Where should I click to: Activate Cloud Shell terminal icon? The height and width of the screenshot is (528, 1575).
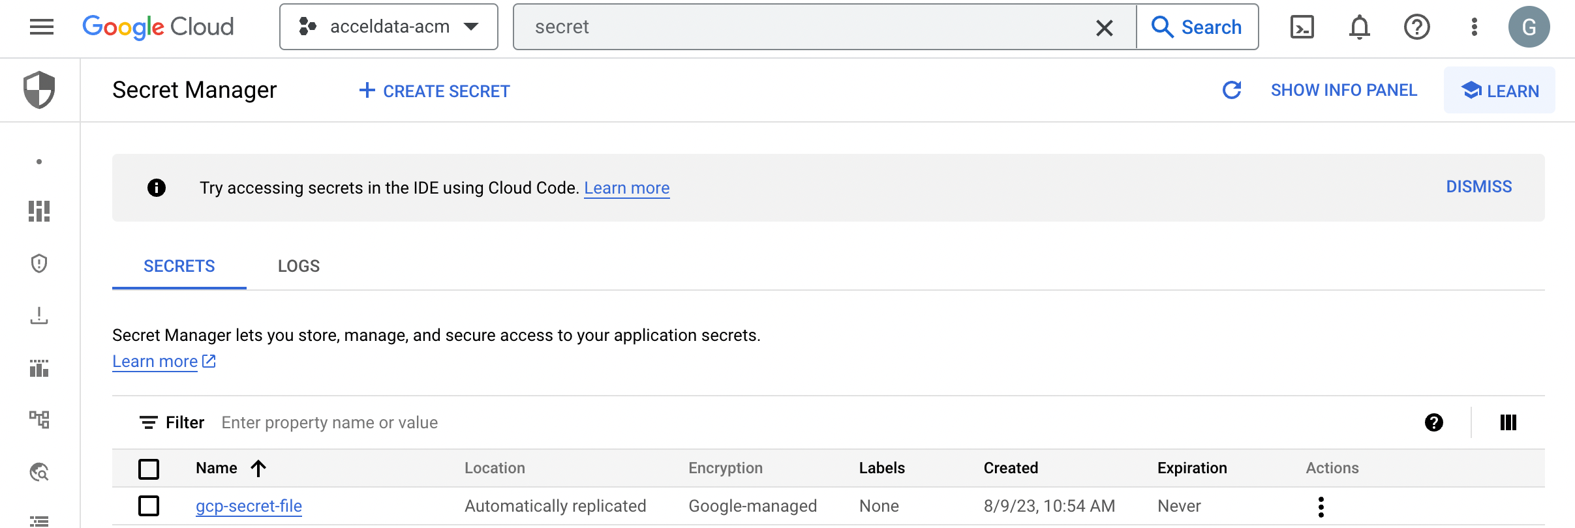pos(1302,27)
